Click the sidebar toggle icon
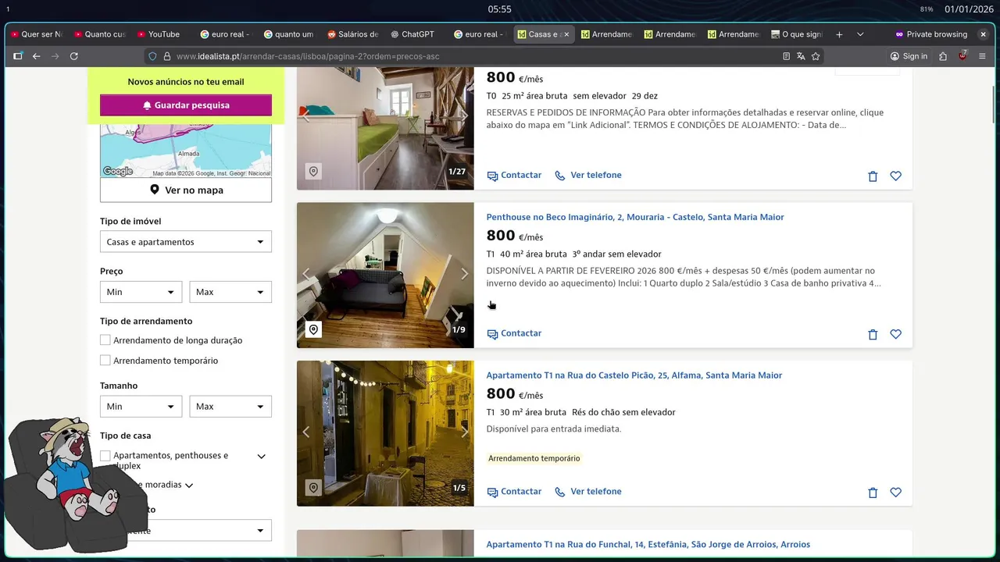The height and width of the screenshot is (562, 1000). 17,56
